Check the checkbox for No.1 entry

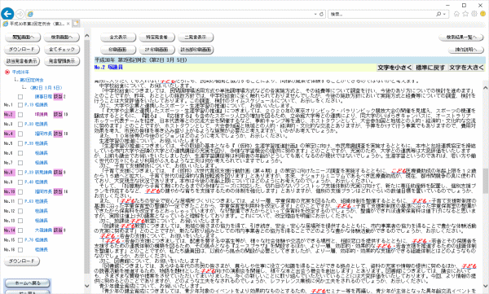[20, 105]
